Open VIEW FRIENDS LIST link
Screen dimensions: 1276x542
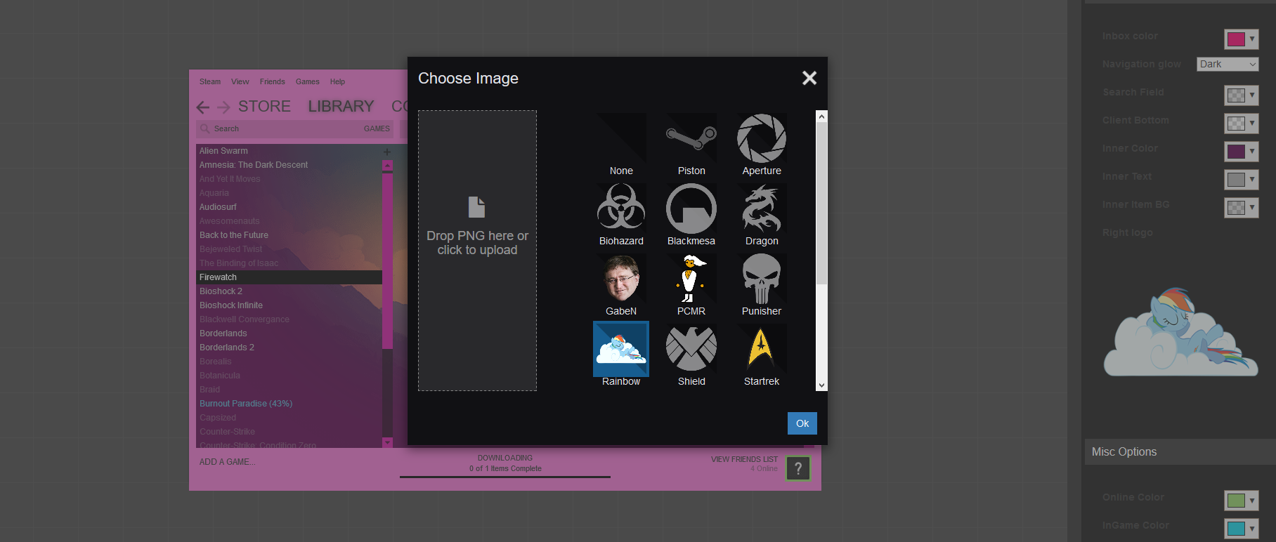(744, 459)
